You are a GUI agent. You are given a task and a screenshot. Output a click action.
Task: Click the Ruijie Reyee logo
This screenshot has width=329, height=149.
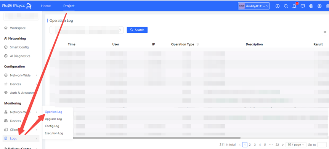coord(17,6)
